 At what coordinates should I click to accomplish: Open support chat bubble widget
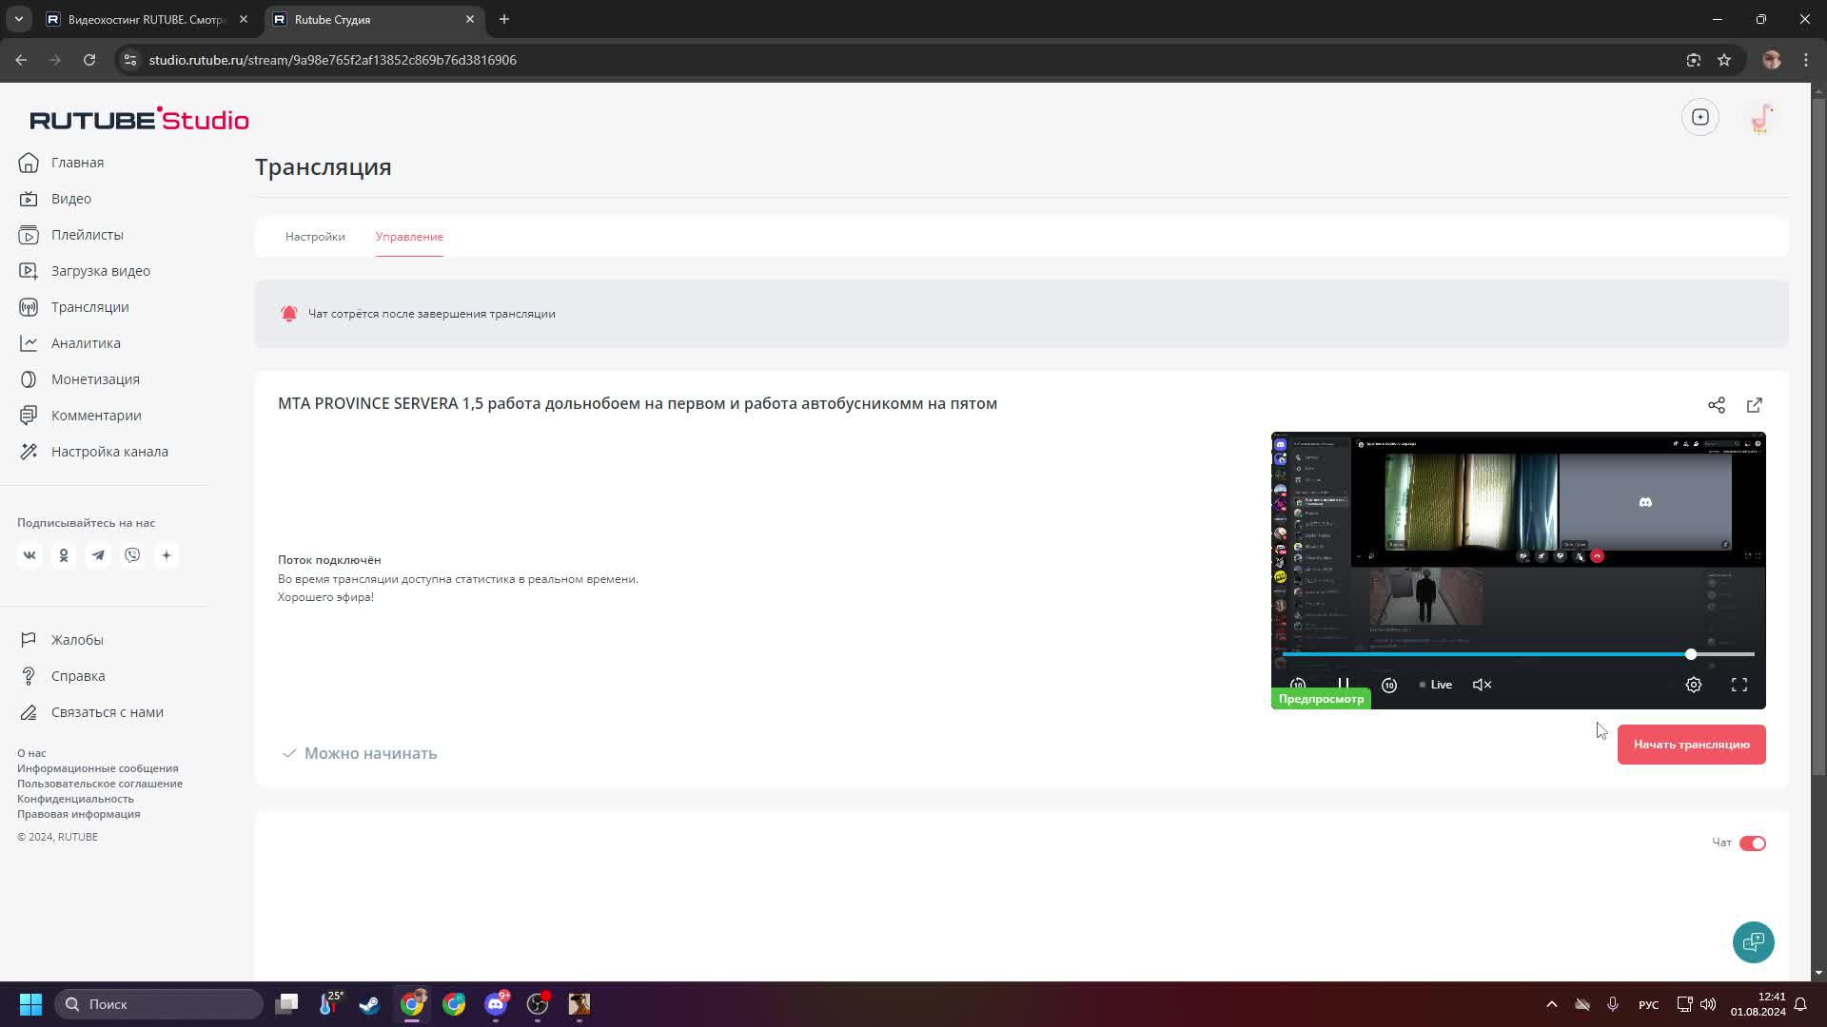pyautogui.click(x=1753, y=941)
